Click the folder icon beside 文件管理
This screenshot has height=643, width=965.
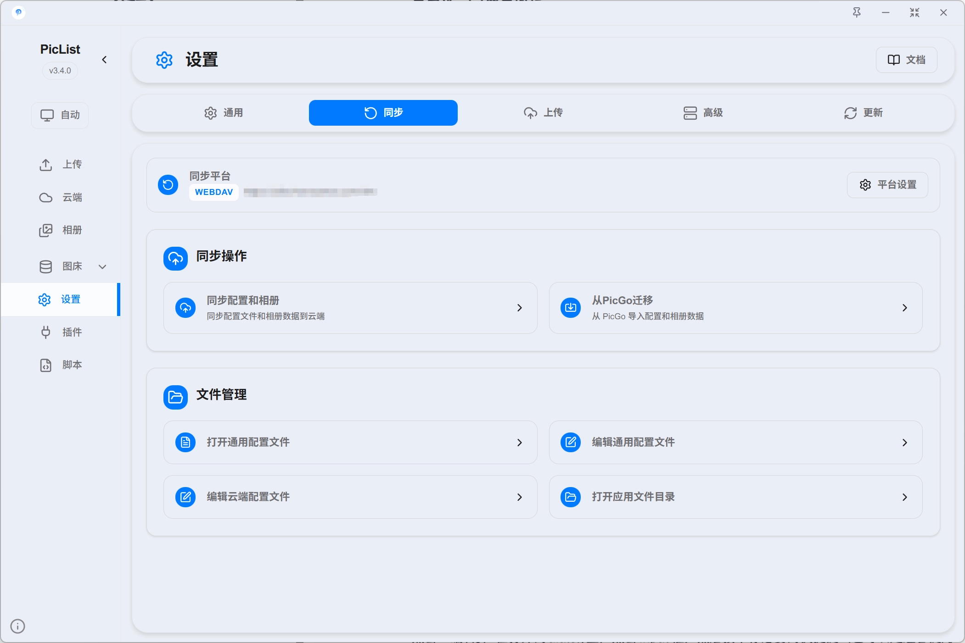click(175, 397)
